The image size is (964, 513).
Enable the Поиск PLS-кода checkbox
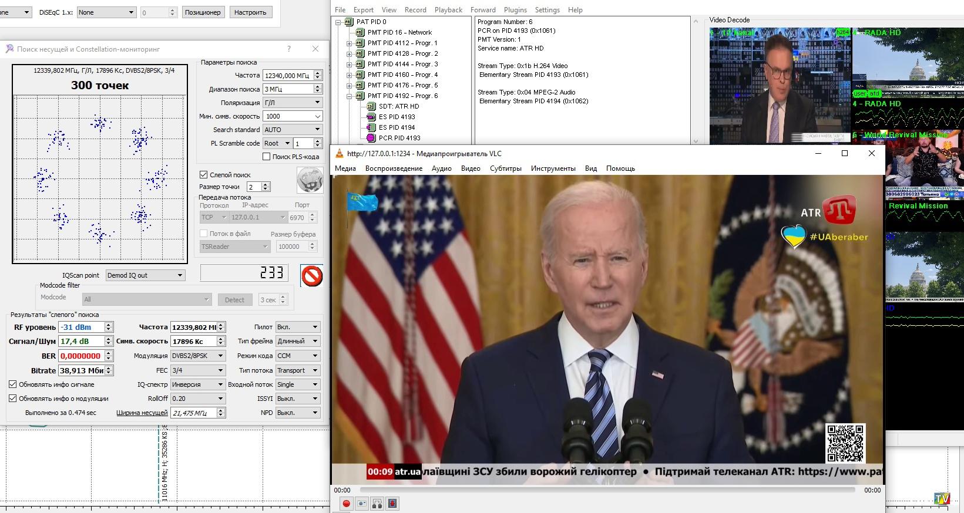[267, 157]
